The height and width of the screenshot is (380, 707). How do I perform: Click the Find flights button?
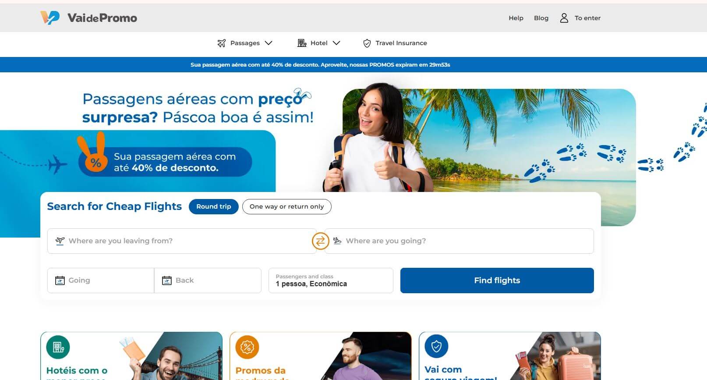coord(497,281)
